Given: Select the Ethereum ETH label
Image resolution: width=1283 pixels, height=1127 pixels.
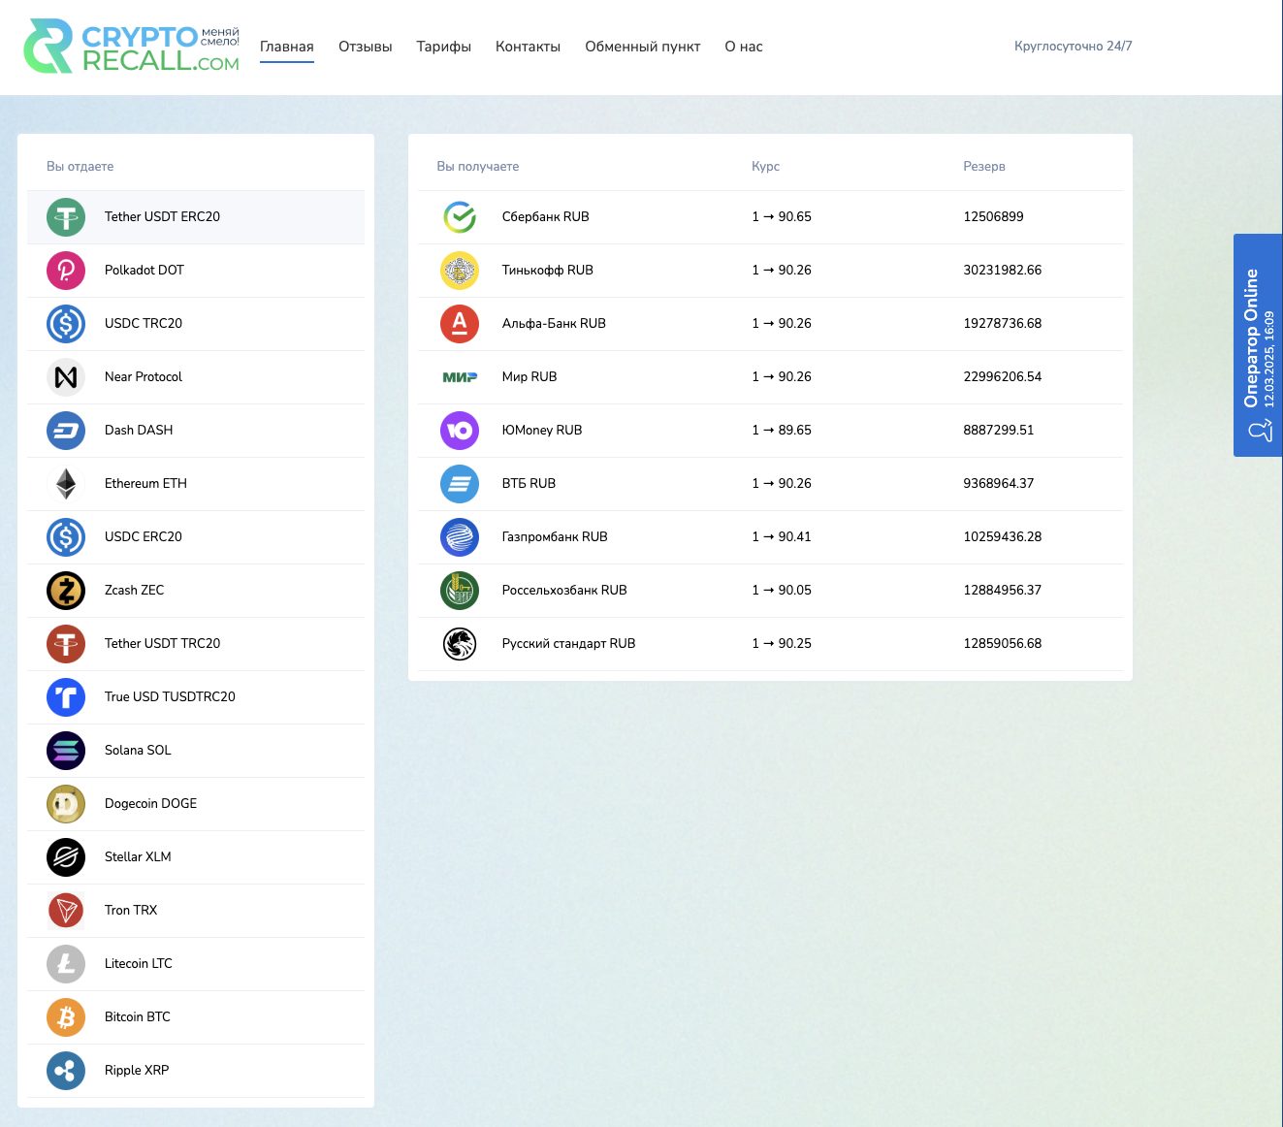Looking at the screenshot, I should point(145,484).
